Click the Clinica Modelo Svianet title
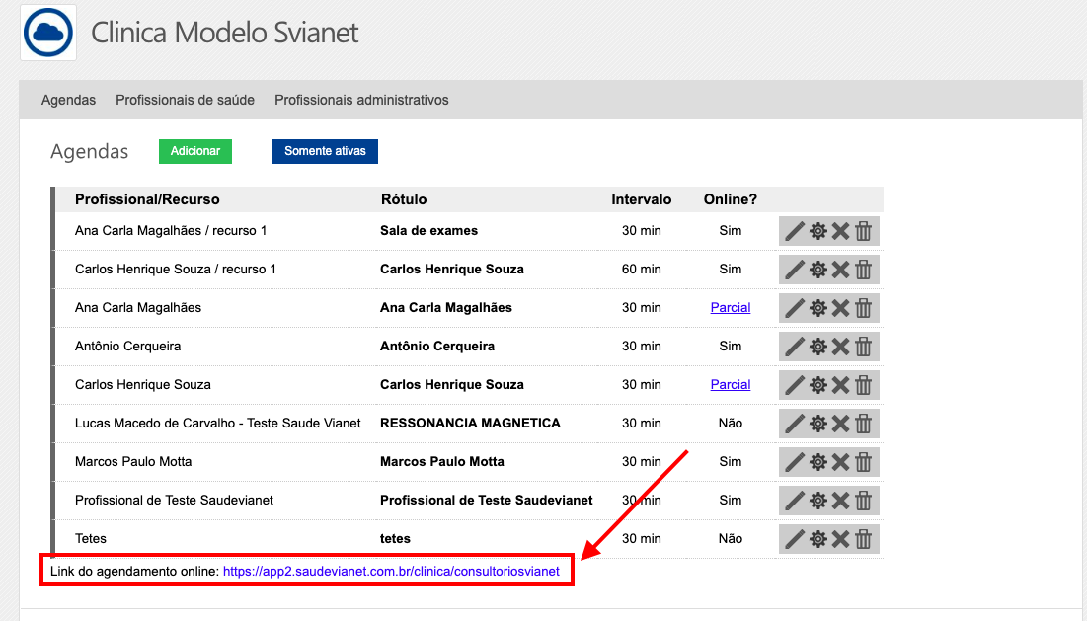Screen dimensions: 1087x621 [224, 33]
